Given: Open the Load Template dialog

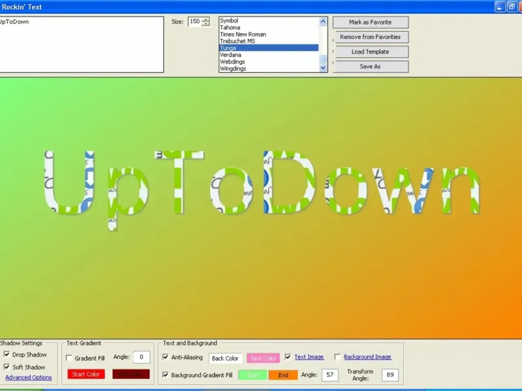Looking at the screenshot, I should [x=371, y=51].
